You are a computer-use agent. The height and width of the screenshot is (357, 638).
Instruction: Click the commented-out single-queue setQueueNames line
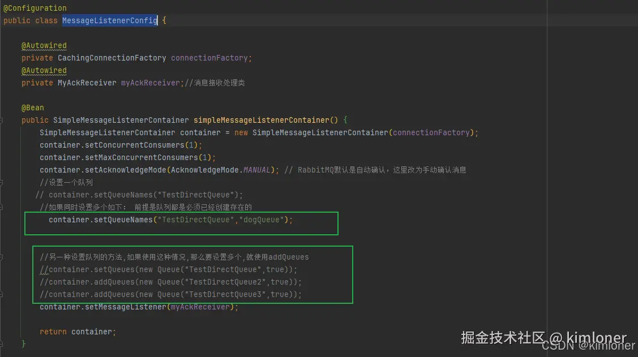(x=139, y=195)
